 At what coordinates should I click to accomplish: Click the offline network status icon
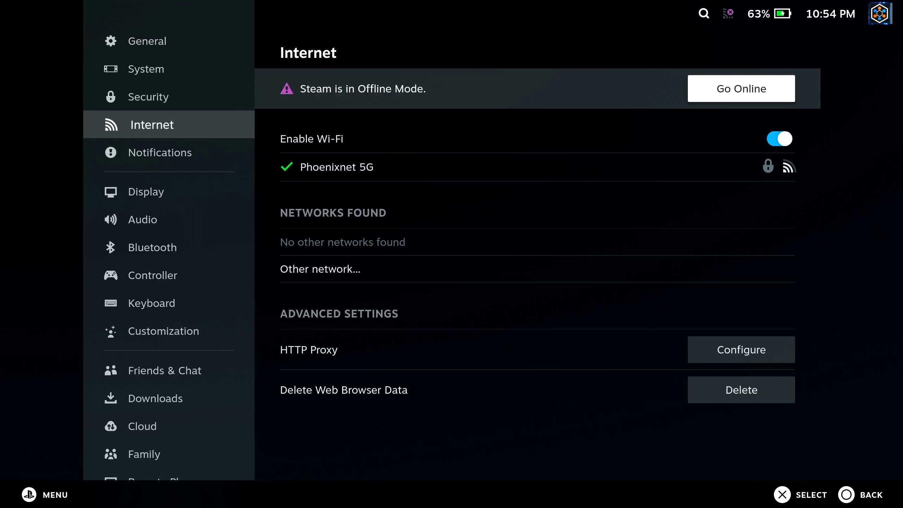click(728, 14)
